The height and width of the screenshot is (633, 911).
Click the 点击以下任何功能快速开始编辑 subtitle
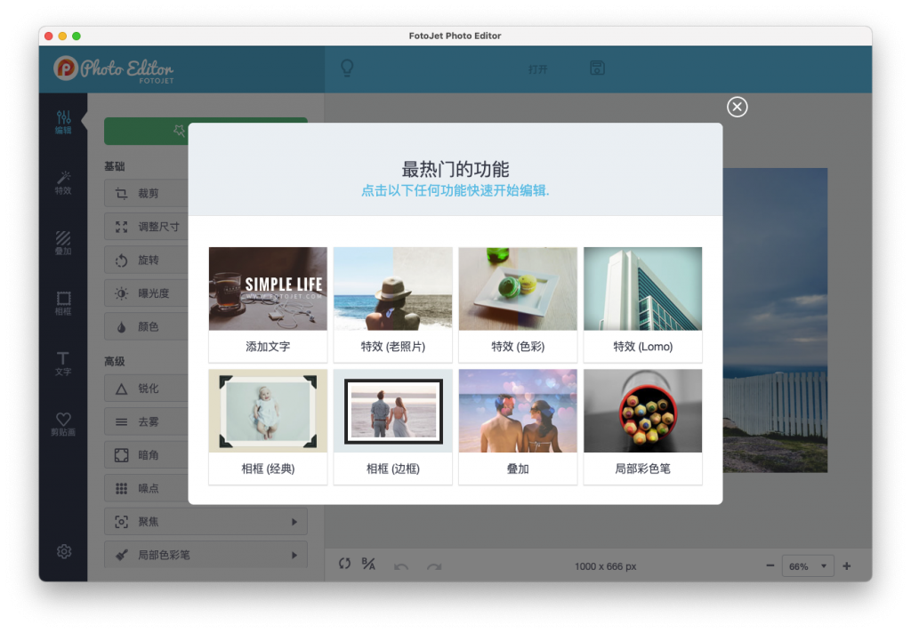tap(455, 190)
